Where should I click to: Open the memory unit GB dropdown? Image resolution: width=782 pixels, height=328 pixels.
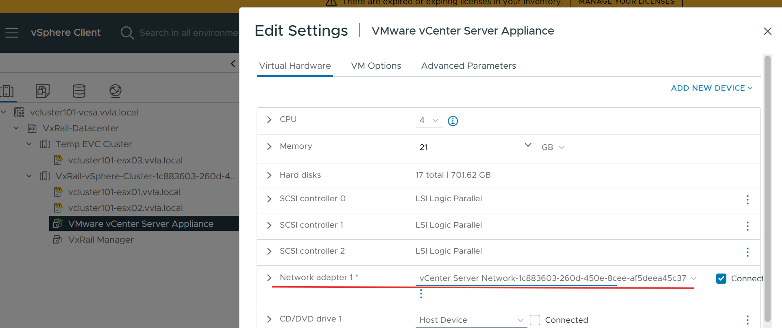click(553, 148)
